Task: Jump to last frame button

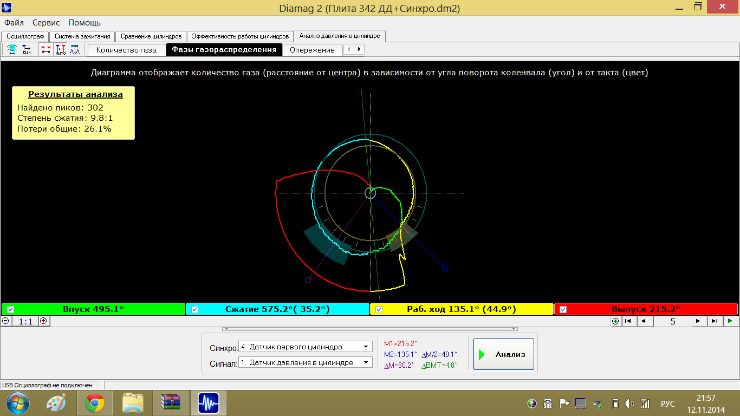Action: point(714,321)
